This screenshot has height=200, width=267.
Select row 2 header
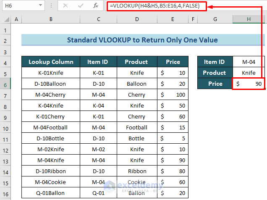[x=5, y=41]
